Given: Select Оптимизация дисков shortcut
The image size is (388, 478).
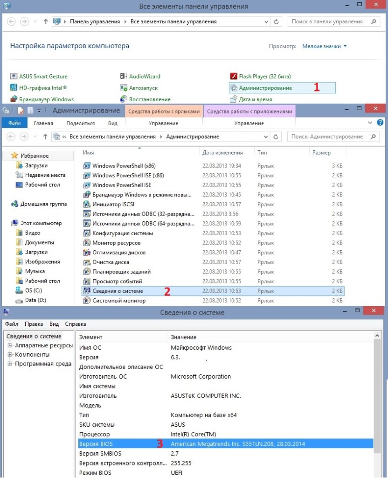Looking at the screenshot, I should tap(115, 253).
